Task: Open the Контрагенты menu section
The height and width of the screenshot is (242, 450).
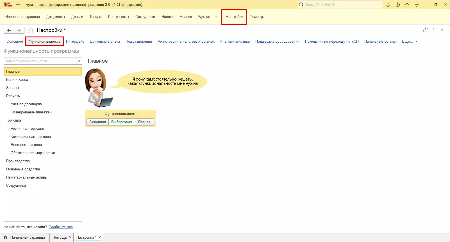Action: pyautogui.click(x=119, y=17)
